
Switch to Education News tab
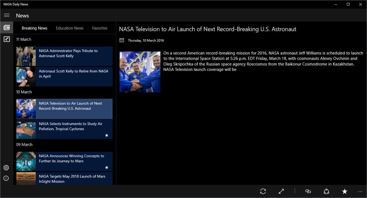tap(70, 28)
